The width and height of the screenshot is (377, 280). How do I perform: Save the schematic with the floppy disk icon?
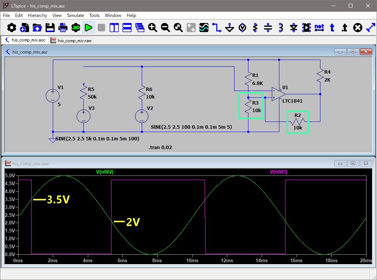click(50, 28)
